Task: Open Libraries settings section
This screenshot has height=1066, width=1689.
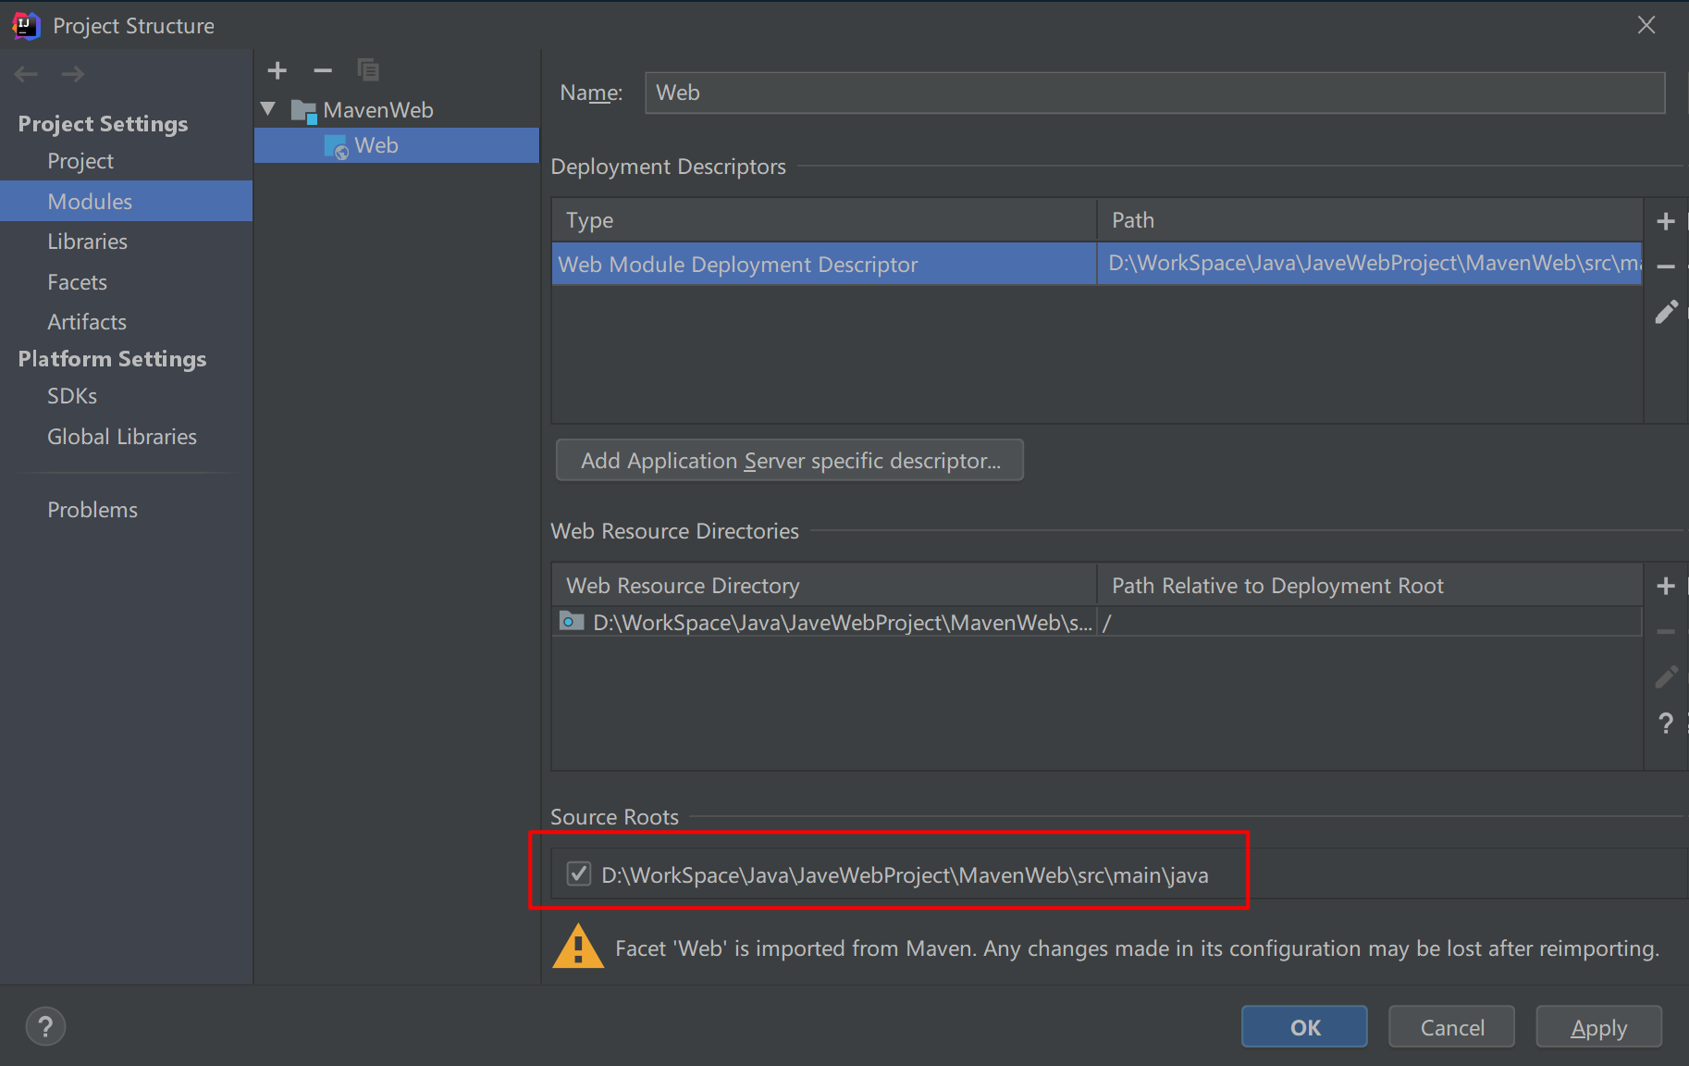Action: click(88, 242)
